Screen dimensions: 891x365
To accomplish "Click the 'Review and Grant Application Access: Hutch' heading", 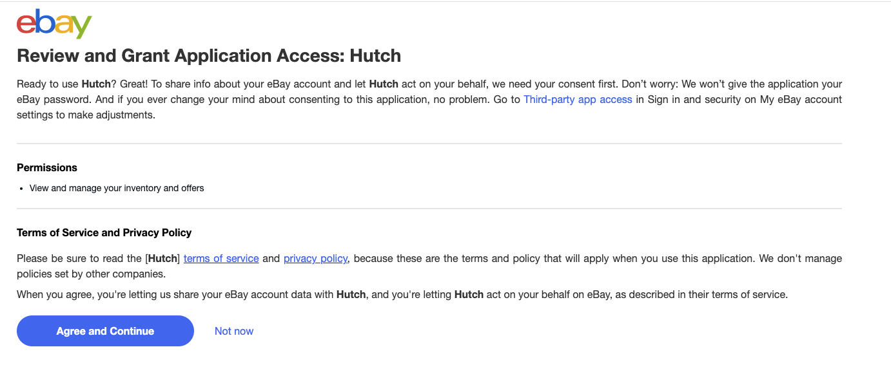I will [209, 56].
